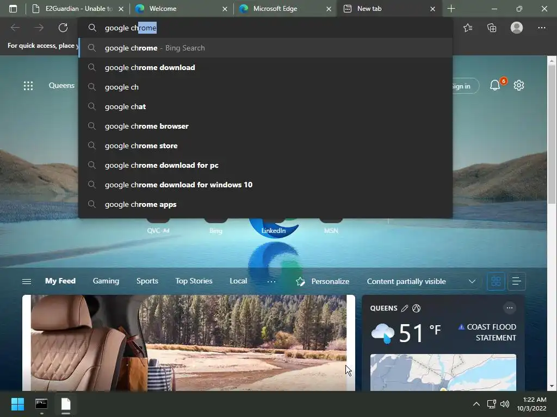Open the network tray icon

(x=491, y=404)
